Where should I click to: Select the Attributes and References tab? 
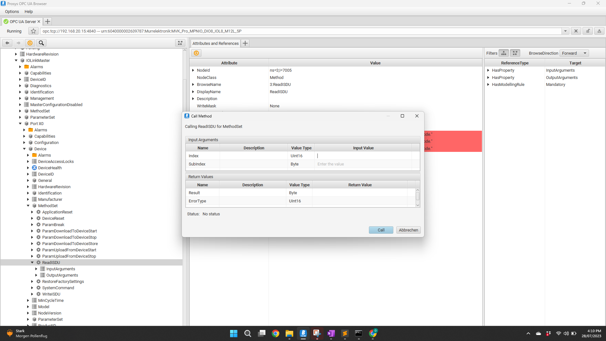pos(215,43)
